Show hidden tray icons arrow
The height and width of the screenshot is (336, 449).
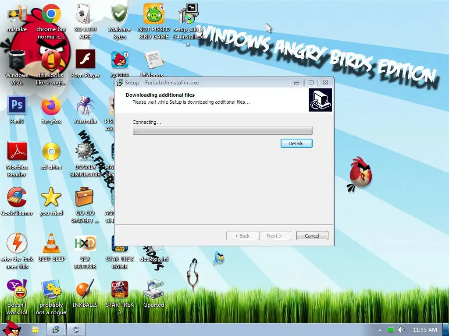[380, 330]
